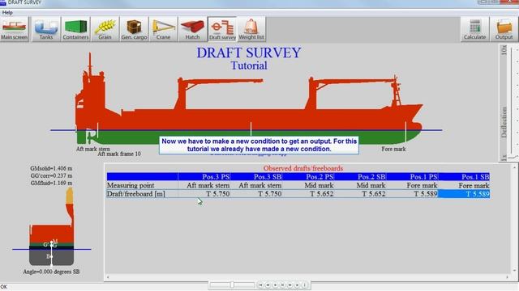519x291 pixels.
Task: Click the OK status bar text
Action: pyautogui.click(x=3, y=287)
